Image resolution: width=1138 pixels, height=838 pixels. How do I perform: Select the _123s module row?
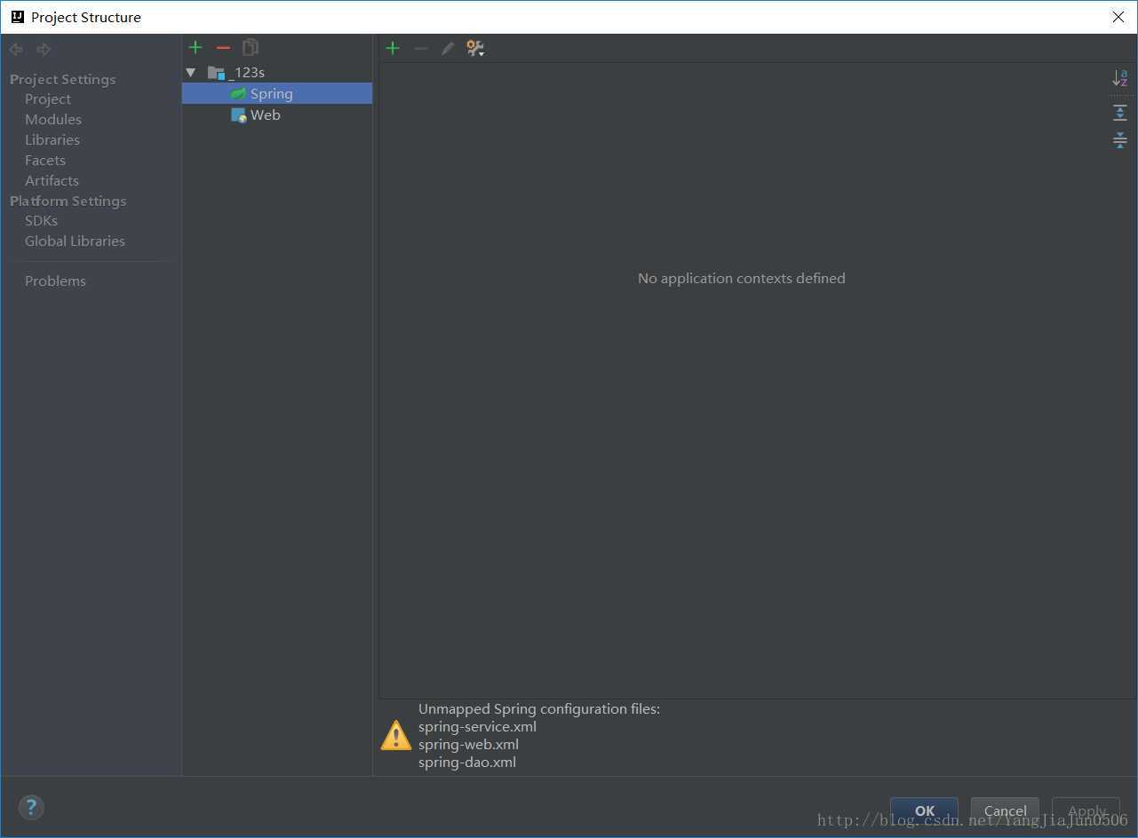point(277,72)
